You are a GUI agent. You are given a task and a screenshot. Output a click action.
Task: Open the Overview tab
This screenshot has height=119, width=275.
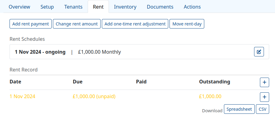[19, 7]
